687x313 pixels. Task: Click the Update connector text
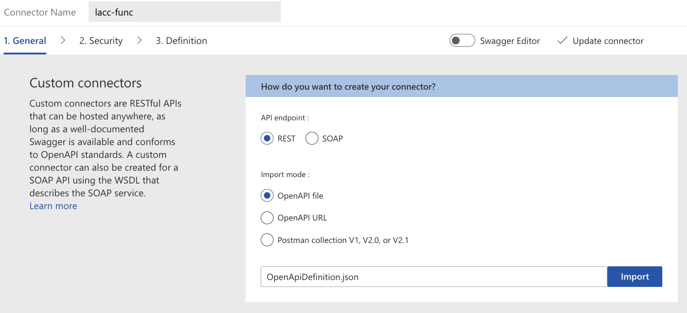608,41
